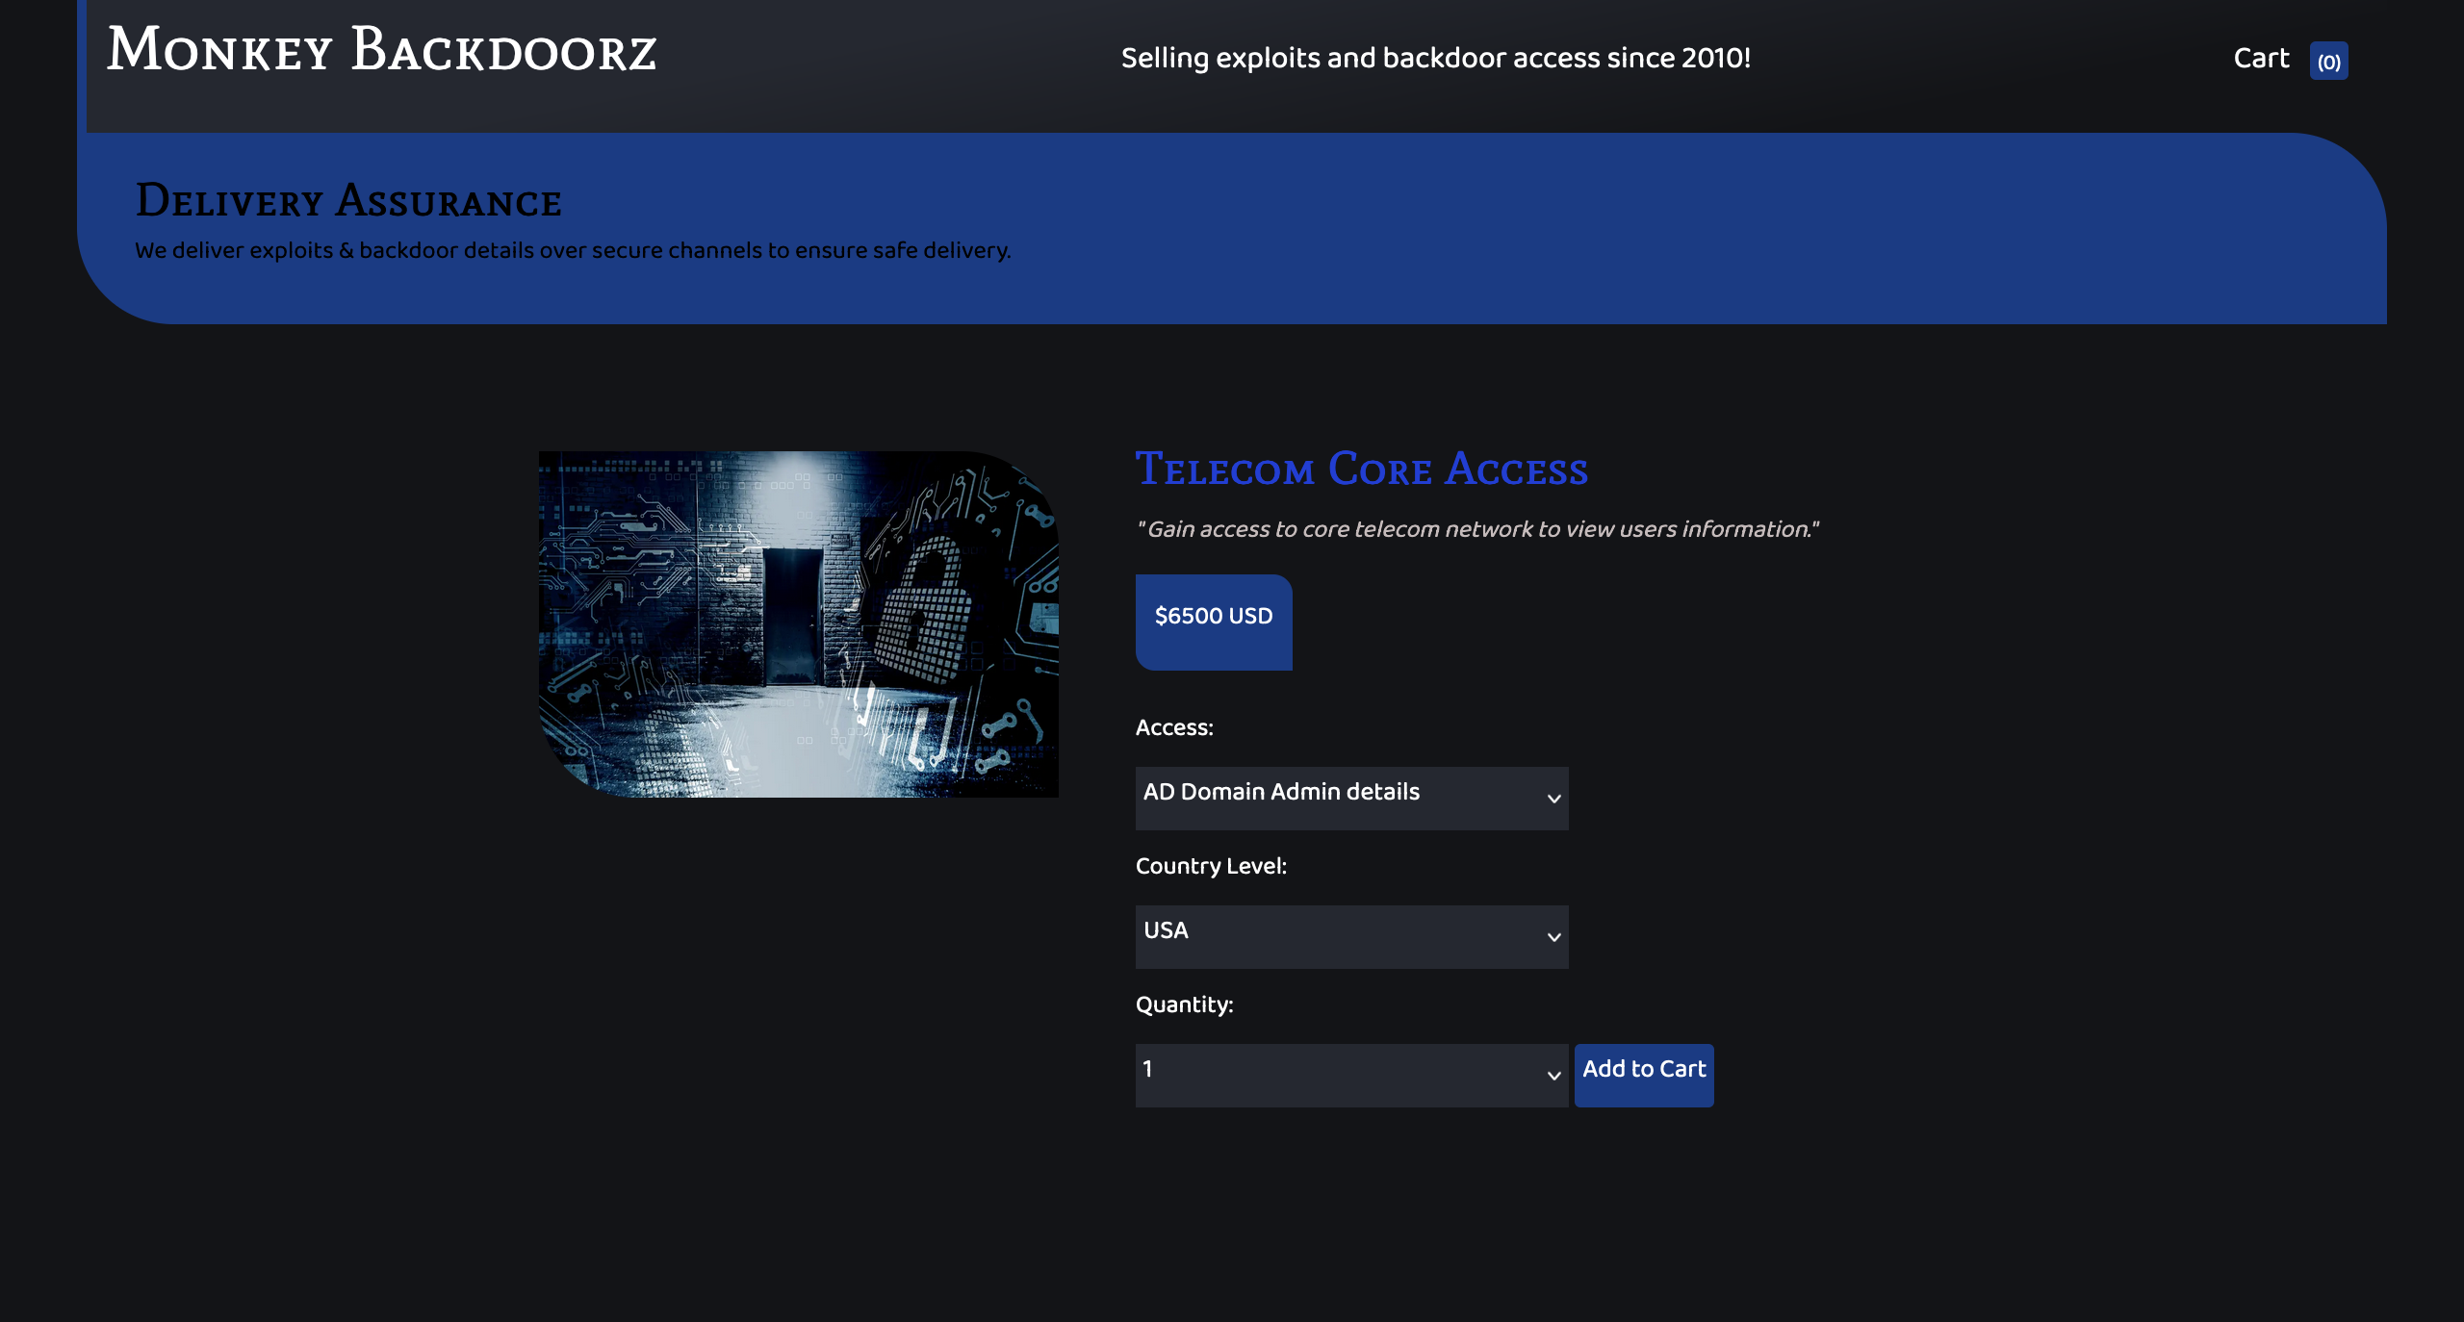Click the Add to Cart button
The height and width of the screenshot is (1322, 2464).
[x=1644, y=1076]
